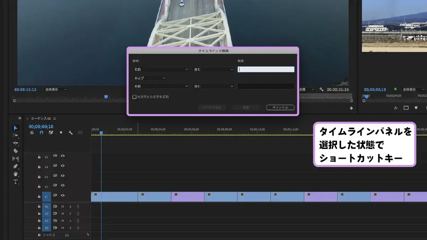This screenshot has width=427, height=240.
Task: Toggle V5 track eye visibility
Action: pyautogui.click(x=63, y=156)
